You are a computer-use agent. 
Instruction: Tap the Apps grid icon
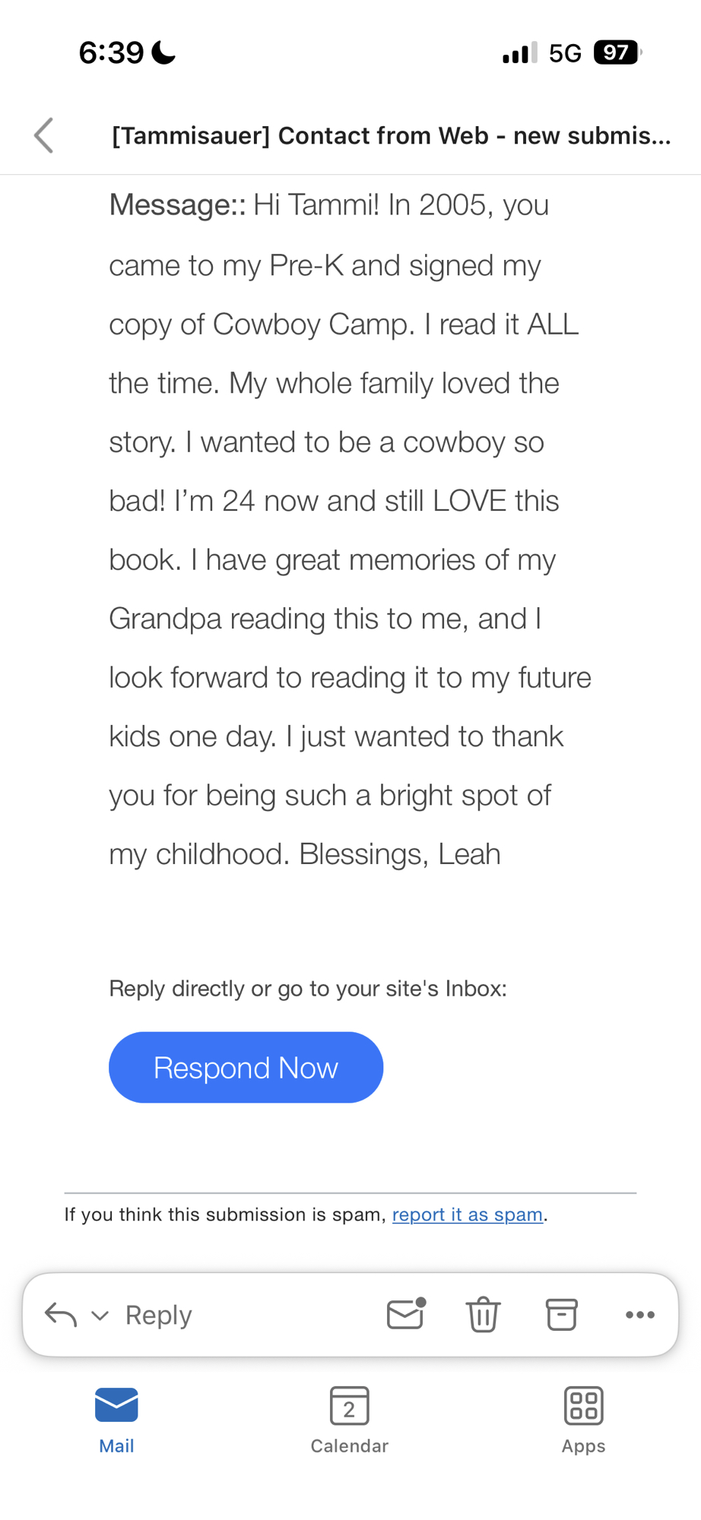point(583,1405)
